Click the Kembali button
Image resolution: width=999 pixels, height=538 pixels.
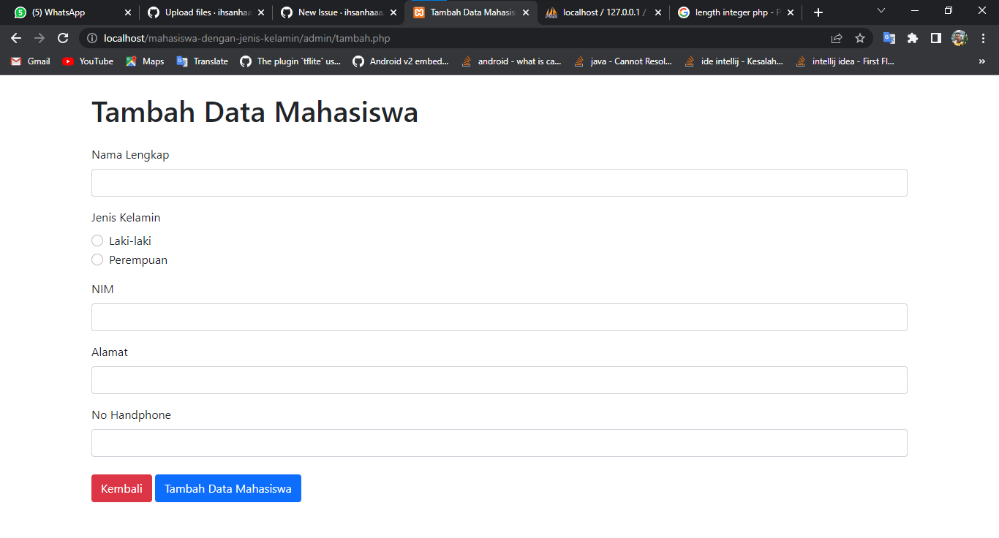tap(121, 488)
